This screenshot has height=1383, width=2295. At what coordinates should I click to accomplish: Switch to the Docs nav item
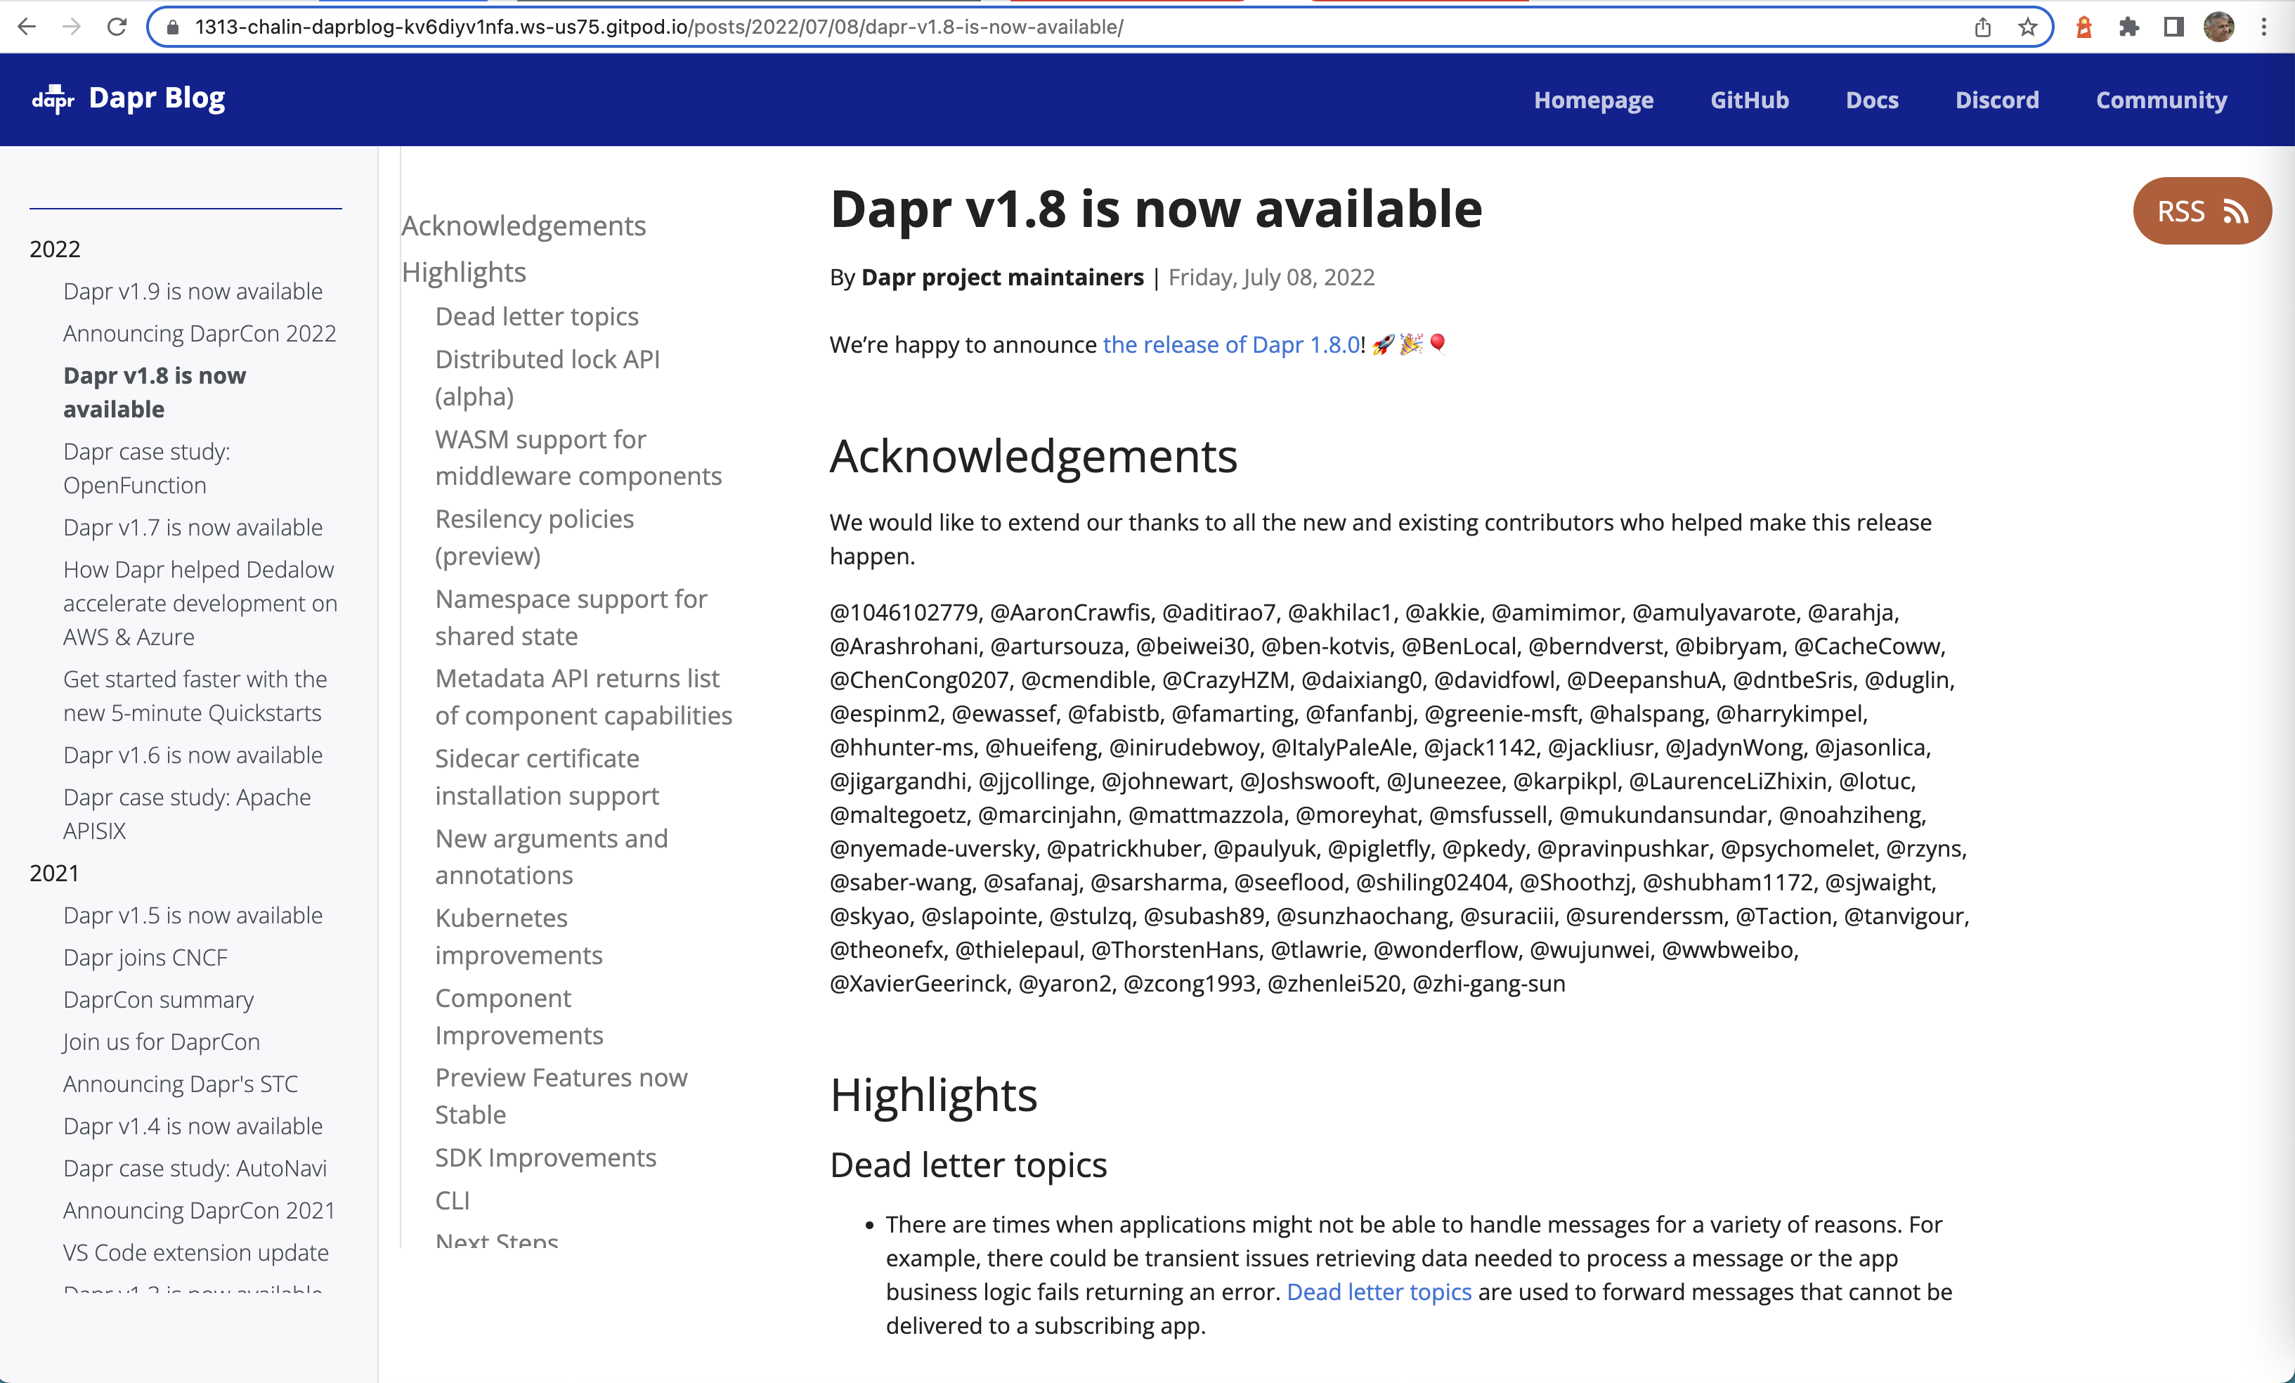[1871, 100]
